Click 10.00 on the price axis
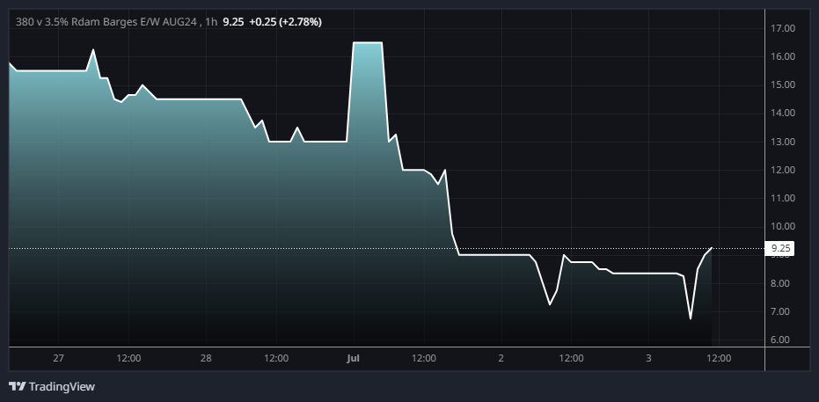The width and height of the screenshot is (819, 402). tap(783, 227)
